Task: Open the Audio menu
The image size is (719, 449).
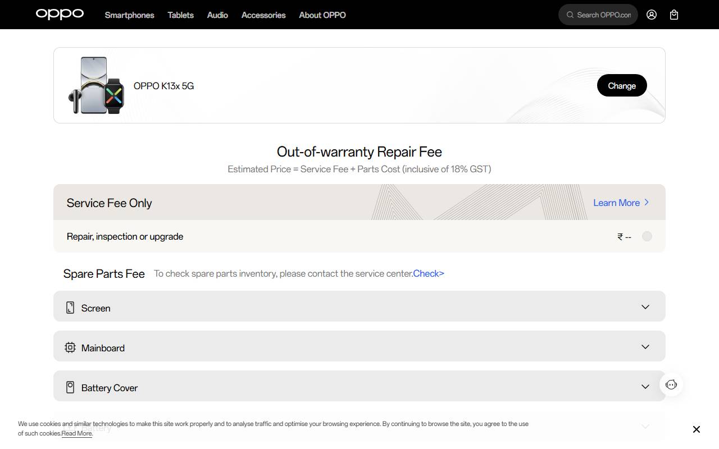Action: pos(217,15)
